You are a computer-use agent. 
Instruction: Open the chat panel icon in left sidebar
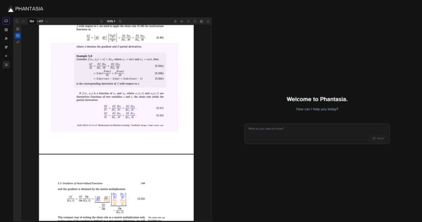(6, 21)
